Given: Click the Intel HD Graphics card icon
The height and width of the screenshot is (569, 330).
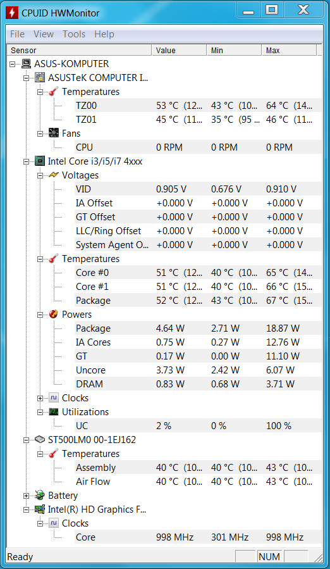Looking at the screenshot, I should pos(40,509).
